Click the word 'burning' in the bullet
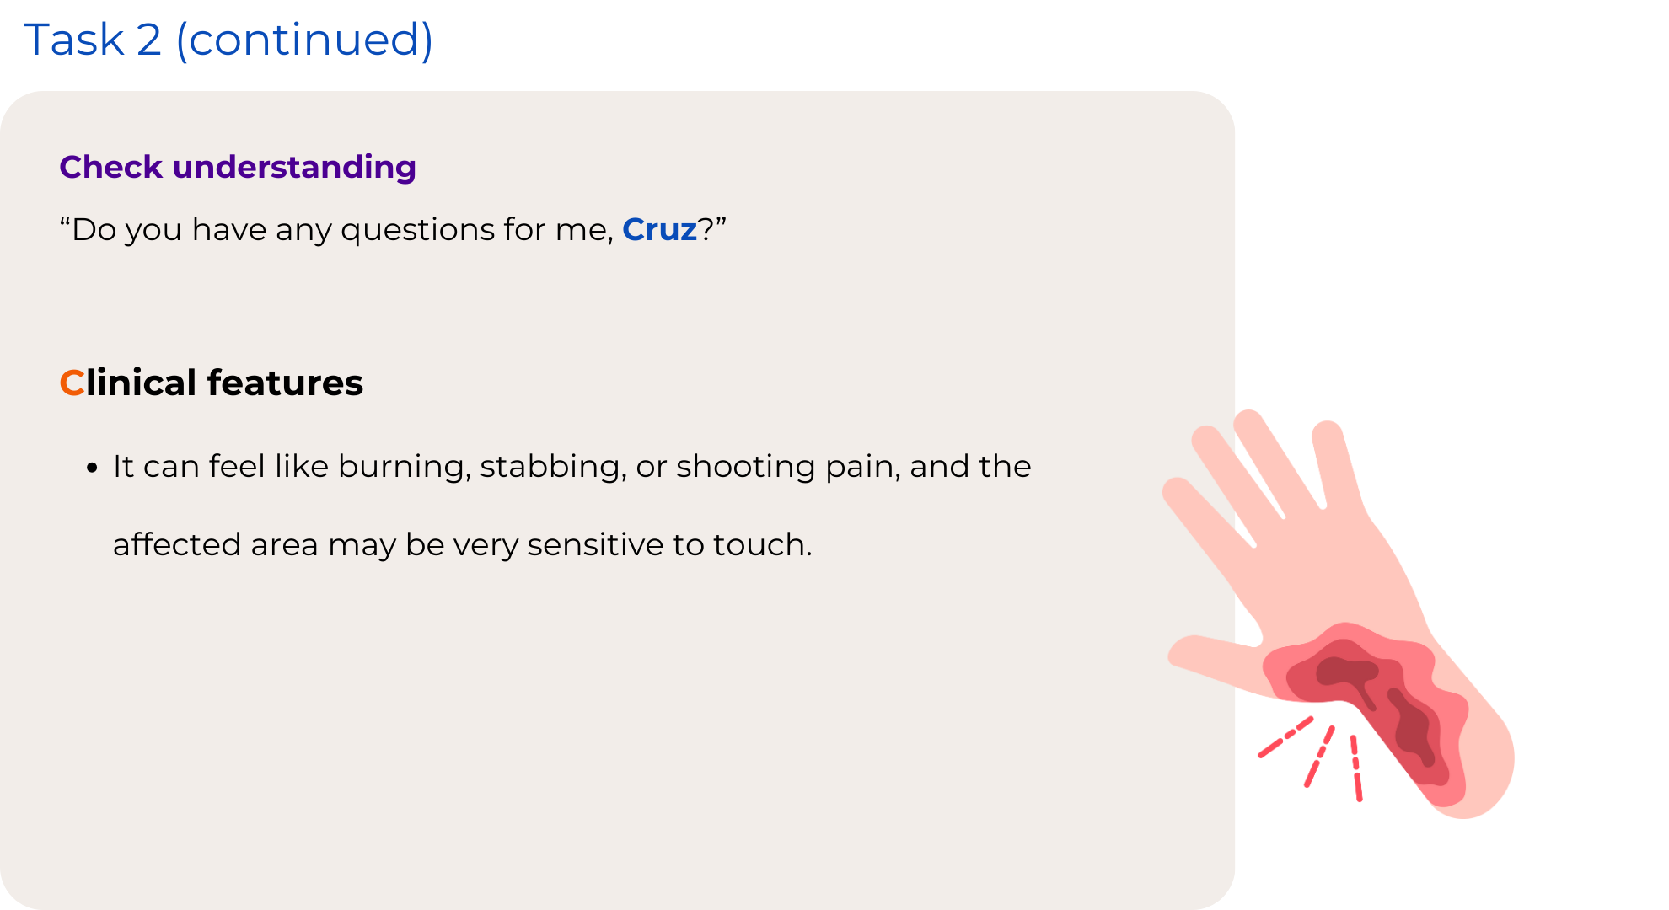 point(404,466)
